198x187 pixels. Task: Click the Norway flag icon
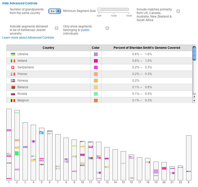click(x=13, y=81)
